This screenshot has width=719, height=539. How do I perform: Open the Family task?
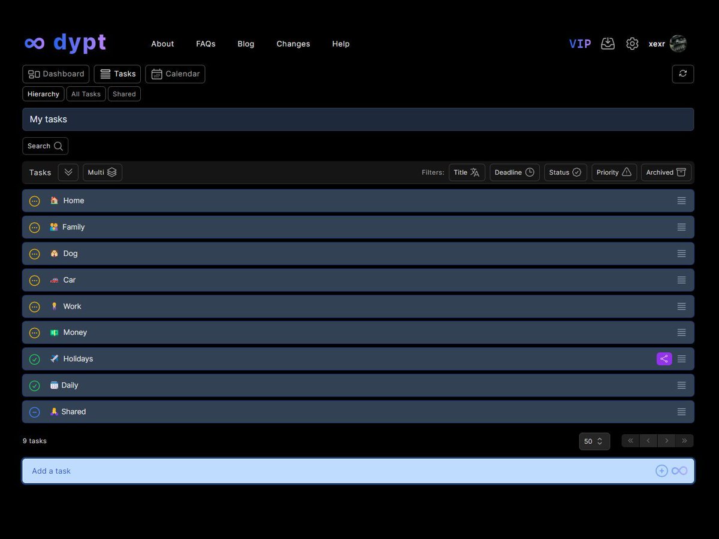358,227
